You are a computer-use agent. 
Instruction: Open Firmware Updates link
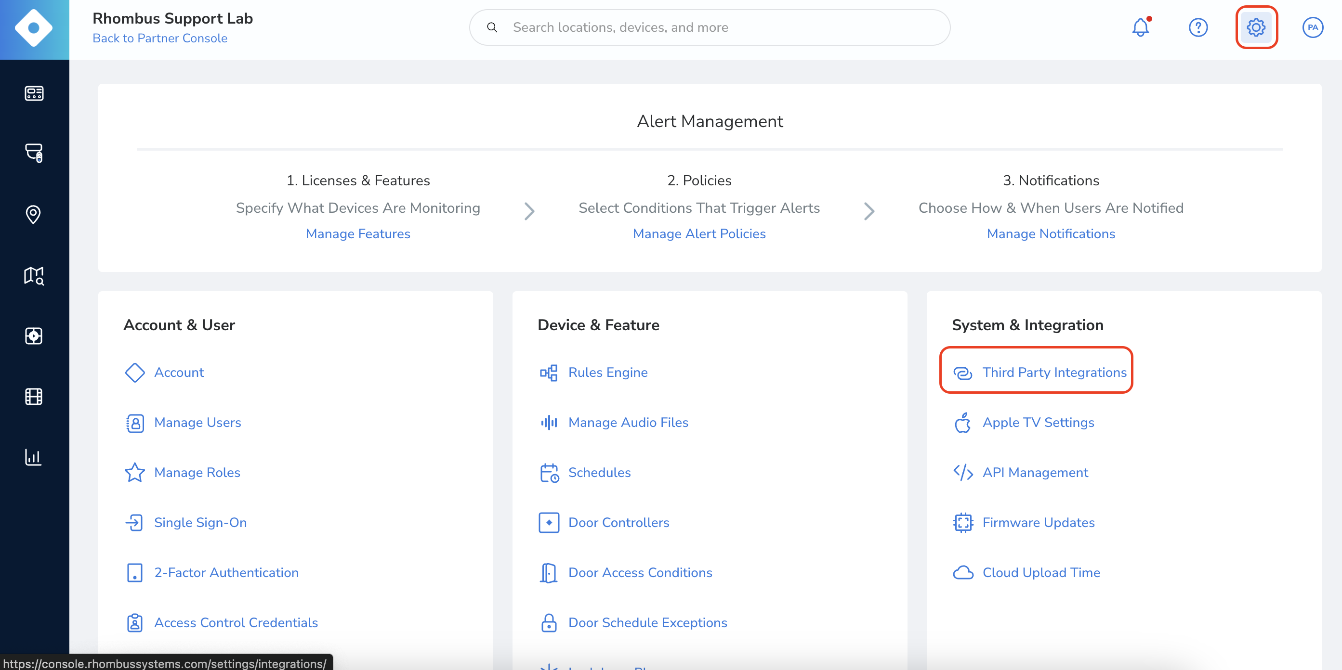1038,523
